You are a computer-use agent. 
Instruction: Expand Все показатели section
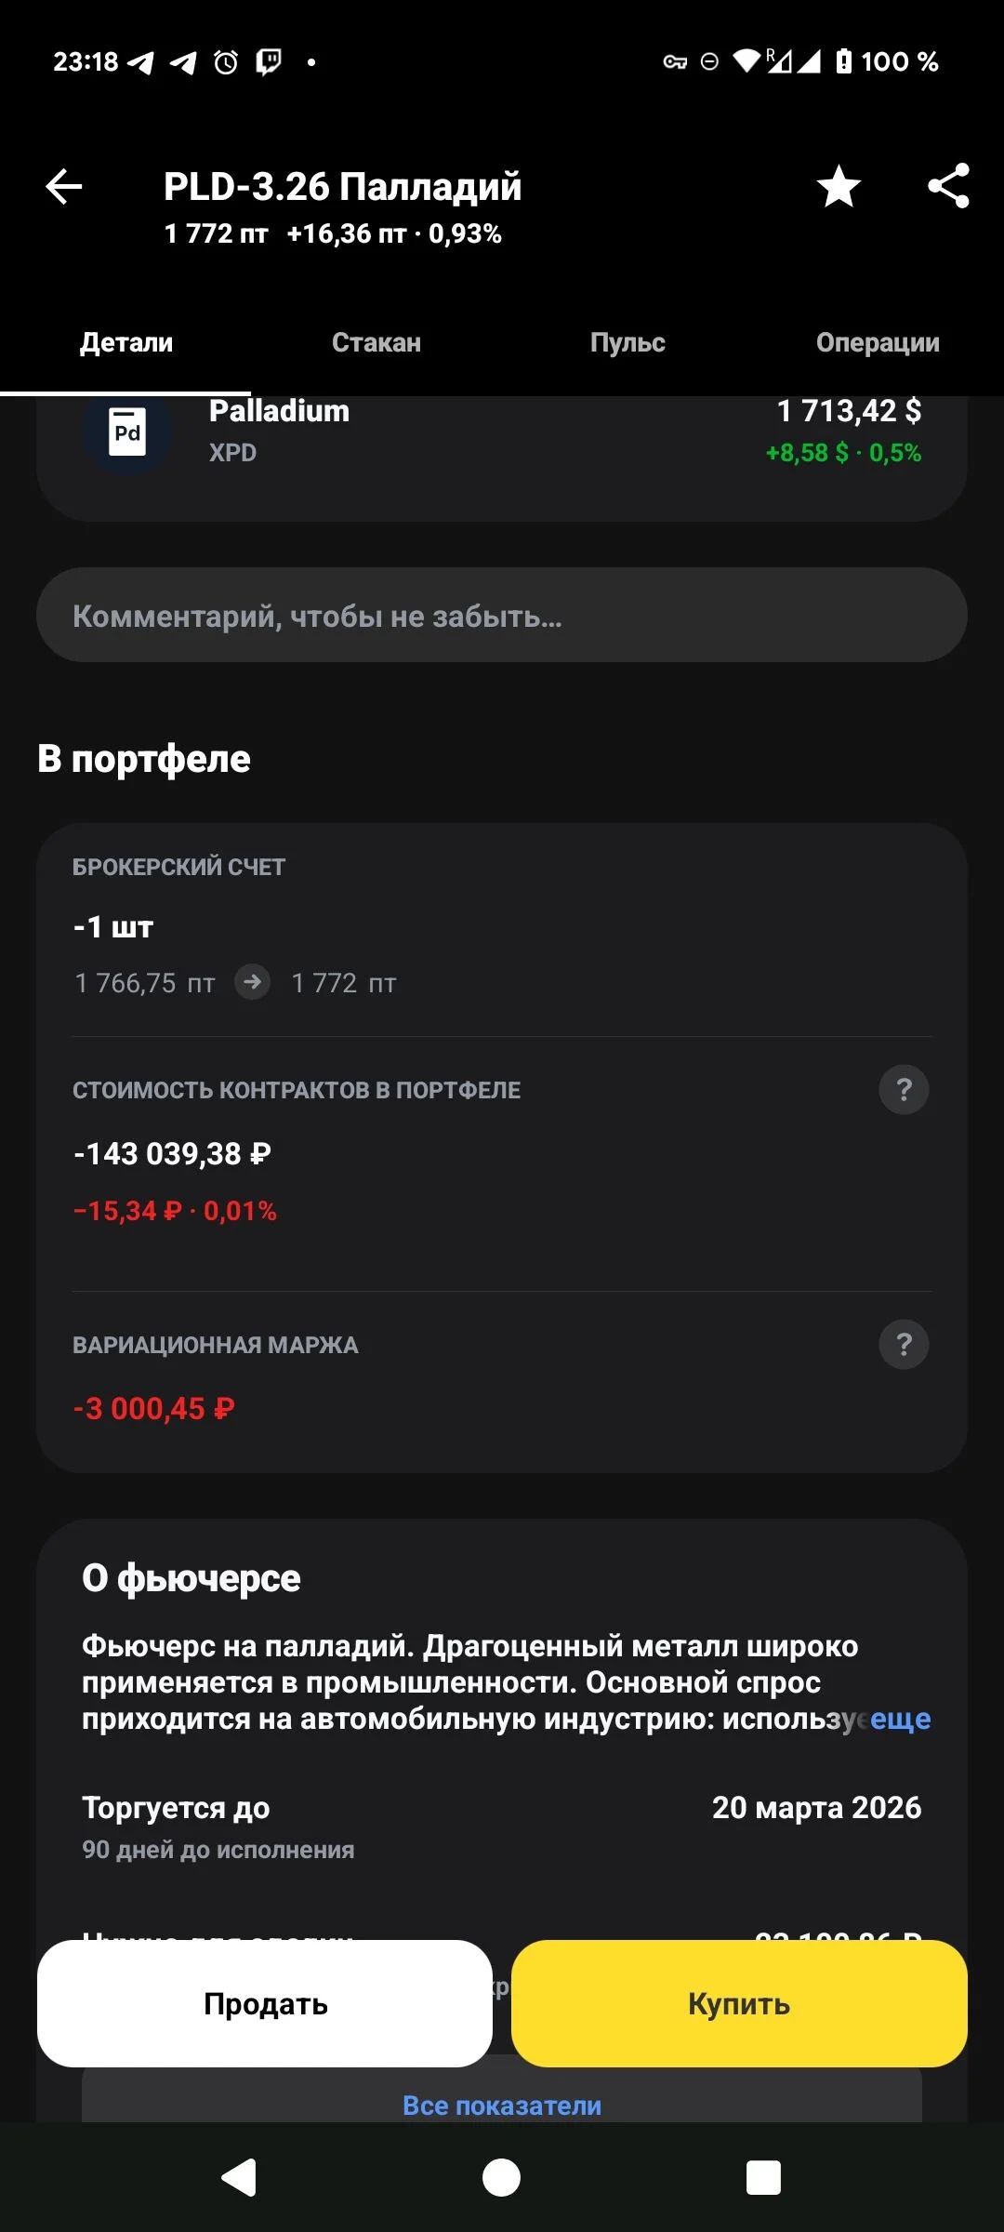pos(502,2105)
